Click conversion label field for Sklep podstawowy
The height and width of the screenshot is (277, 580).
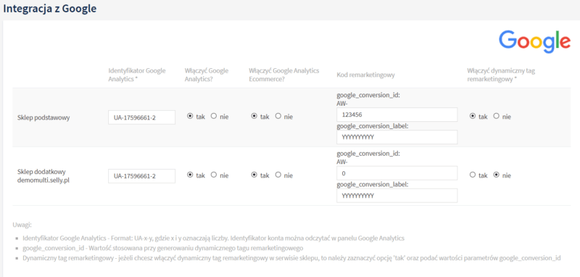[x=397, y=137]
